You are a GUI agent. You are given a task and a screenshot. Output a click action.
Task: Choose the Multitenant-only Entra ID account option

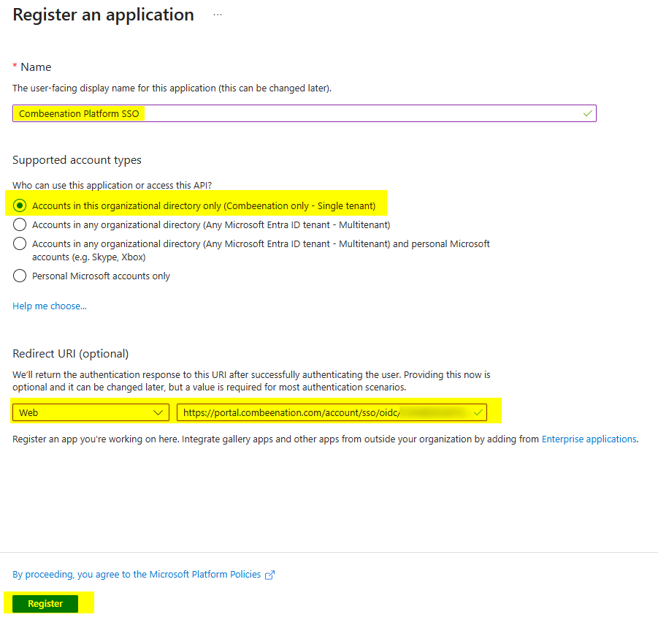click(x=20, y=225)
